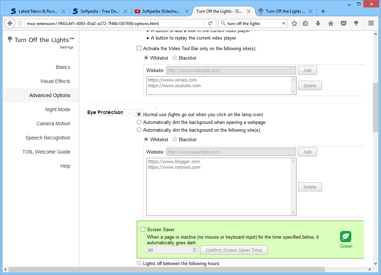Enable Lights off between the following hours
Viewport: 381px width, 275px height.
point(139,263)
